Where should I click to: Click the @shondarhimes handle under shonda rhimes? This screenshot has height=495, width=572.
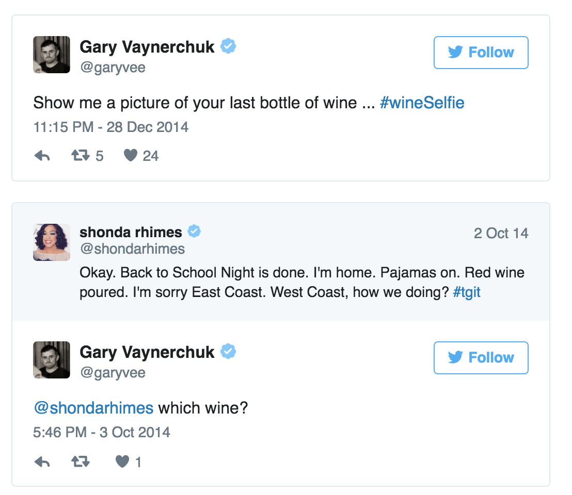click(x=132, y=249)
